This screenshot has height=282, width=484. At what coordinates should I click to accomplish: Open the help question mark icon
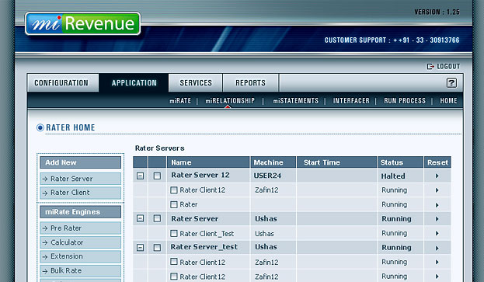point(451,82)
